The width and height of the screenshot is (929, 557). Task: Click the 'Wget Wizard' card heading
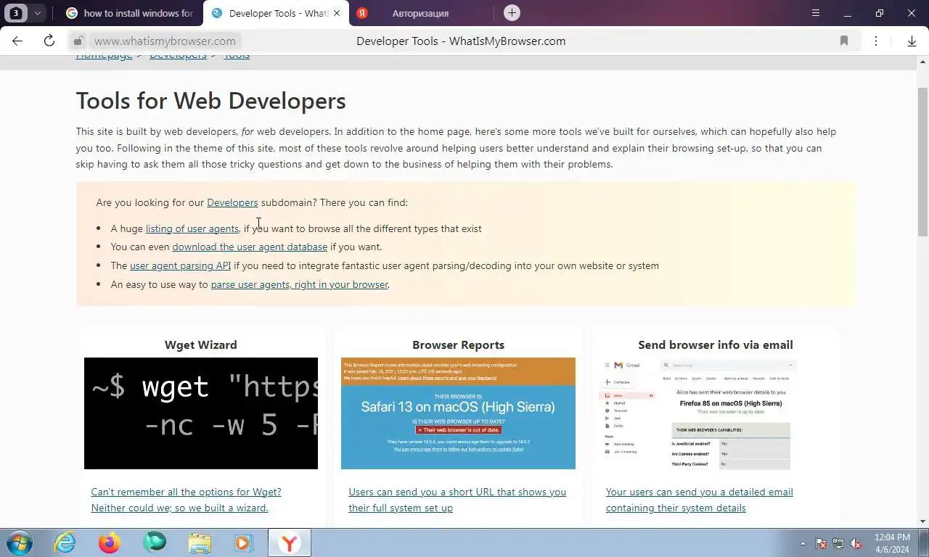(201, 344)
